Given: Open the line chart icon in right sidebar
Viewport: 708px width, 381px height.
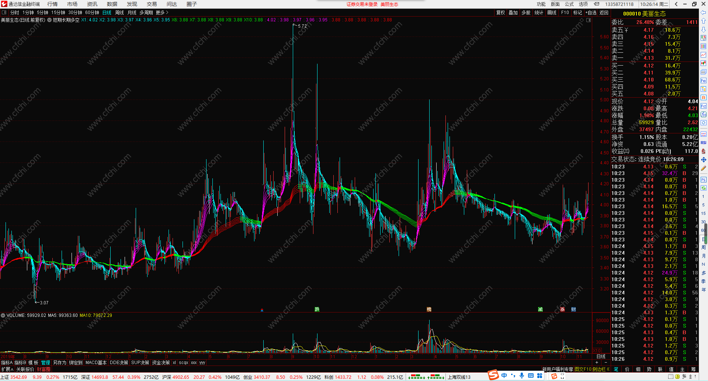Looking at the screenshot, I should pos(704,55).
